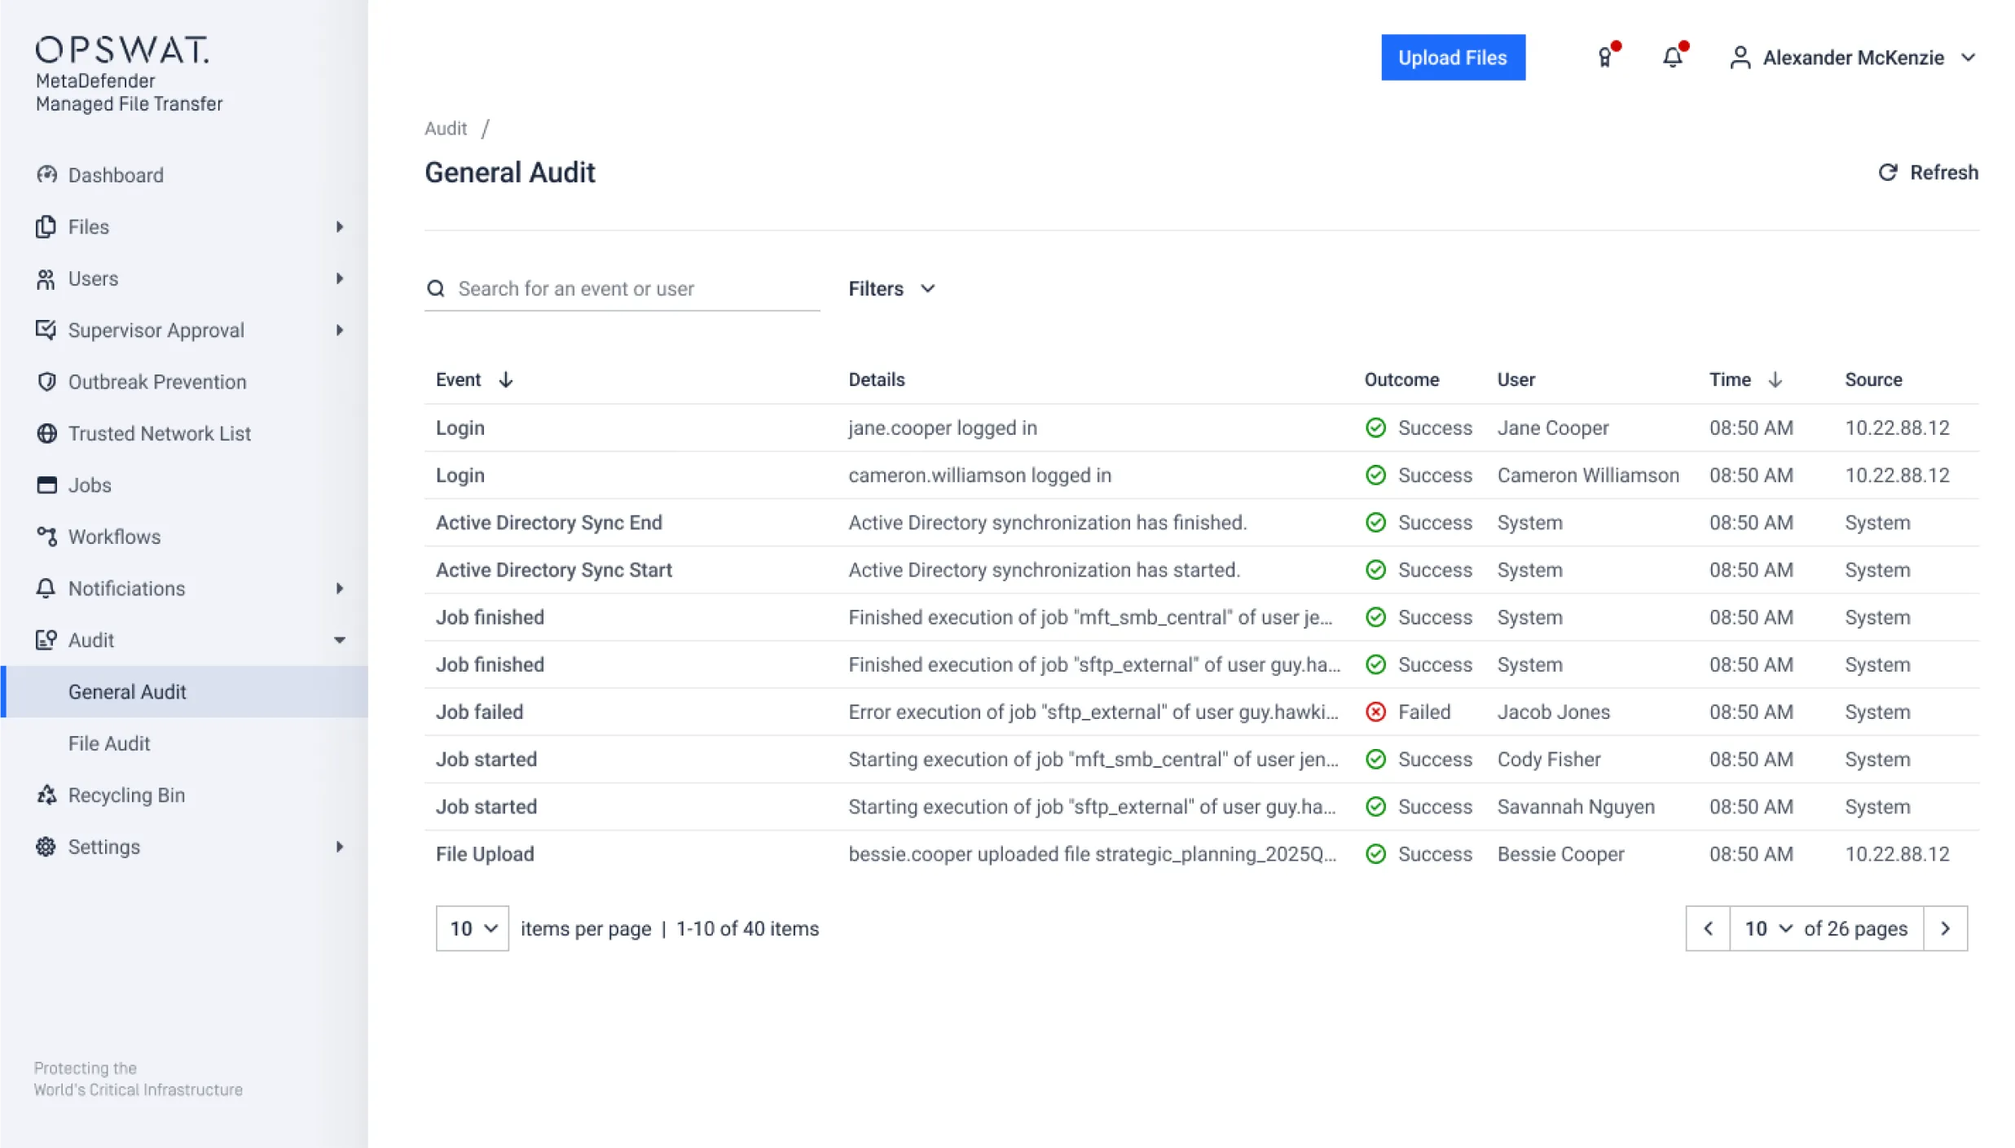Open Trusted Network List globe item
The height and width of the screenshot is (1148, 2015).
coord(159,433)
